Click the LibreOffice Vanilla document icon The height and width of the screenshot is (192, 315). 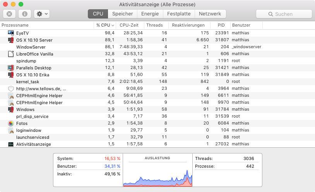pyautogui.click(x=11, y=54)
